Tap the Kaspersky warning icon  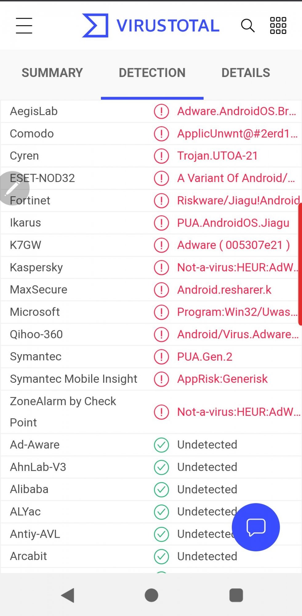[161, 268]
